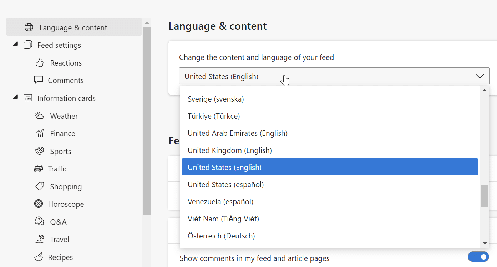Click the Shopping tag icon
Image resolution: width=497 pixels, height=267 pixels.
tap(39, 186)
